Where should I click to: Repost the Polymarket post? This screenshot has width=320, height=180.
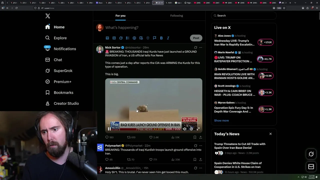131,159
